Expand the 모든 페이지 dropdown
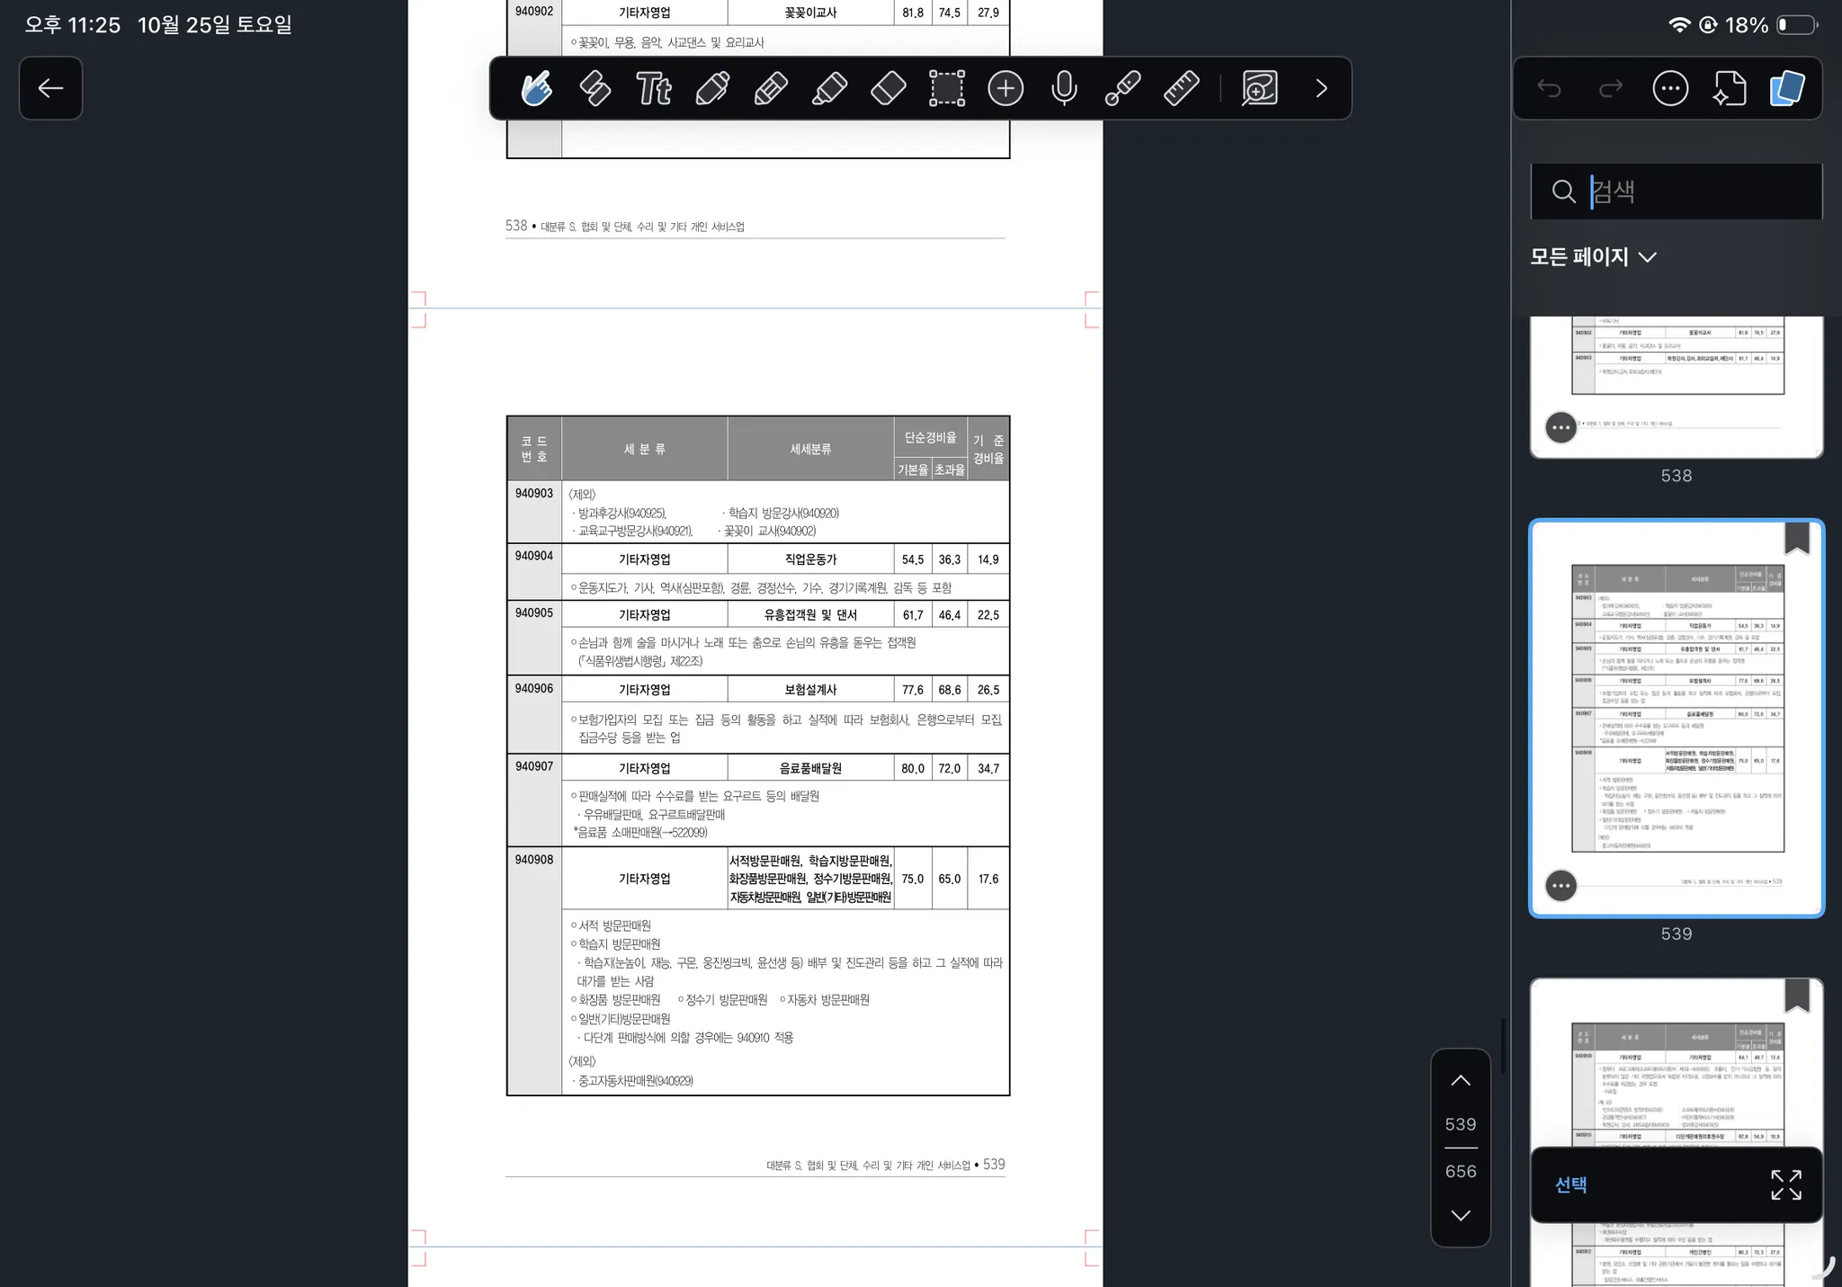1842x1287 pixels. [1594, 257]
